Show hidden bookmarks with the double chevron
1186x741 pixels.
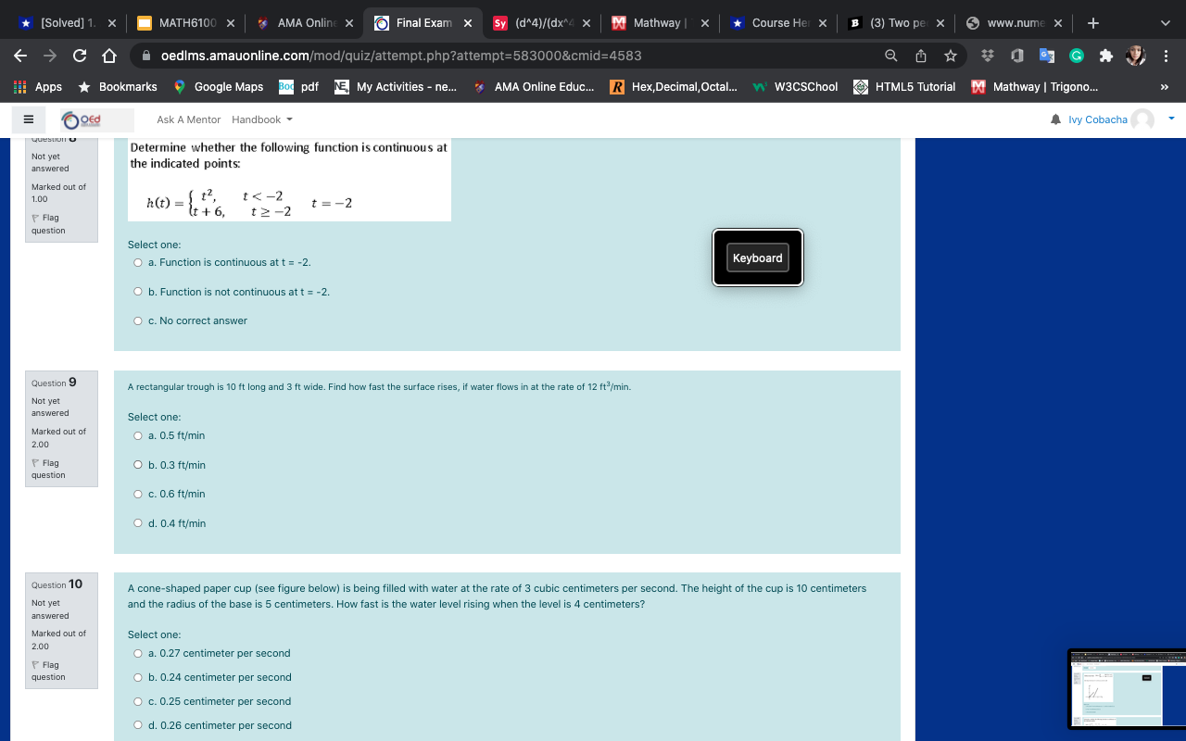(1165, 87)
